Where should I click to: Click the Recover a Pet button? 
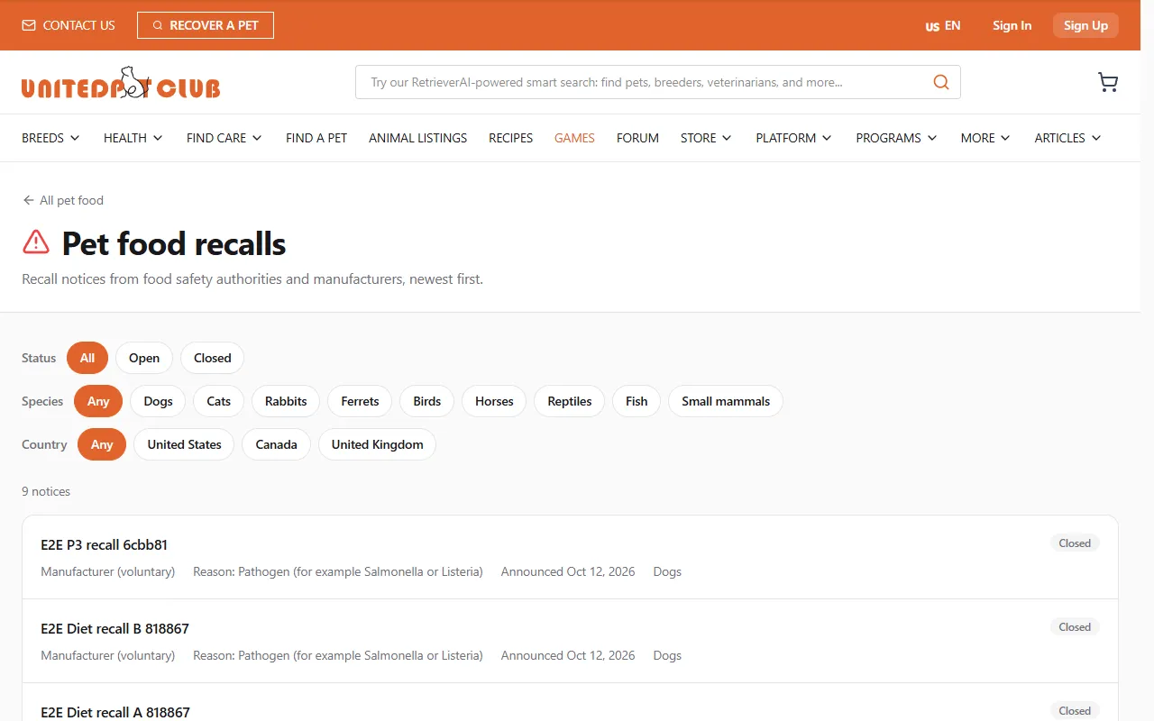206,25
